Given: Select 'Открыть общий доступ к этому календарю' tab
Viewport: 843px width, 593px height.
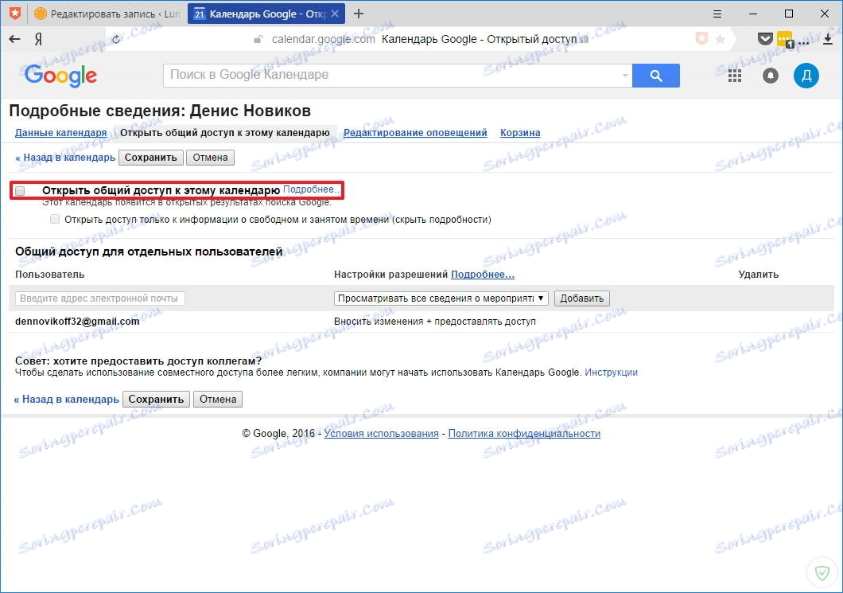Looking at the screenshot, I should [225, 132].
